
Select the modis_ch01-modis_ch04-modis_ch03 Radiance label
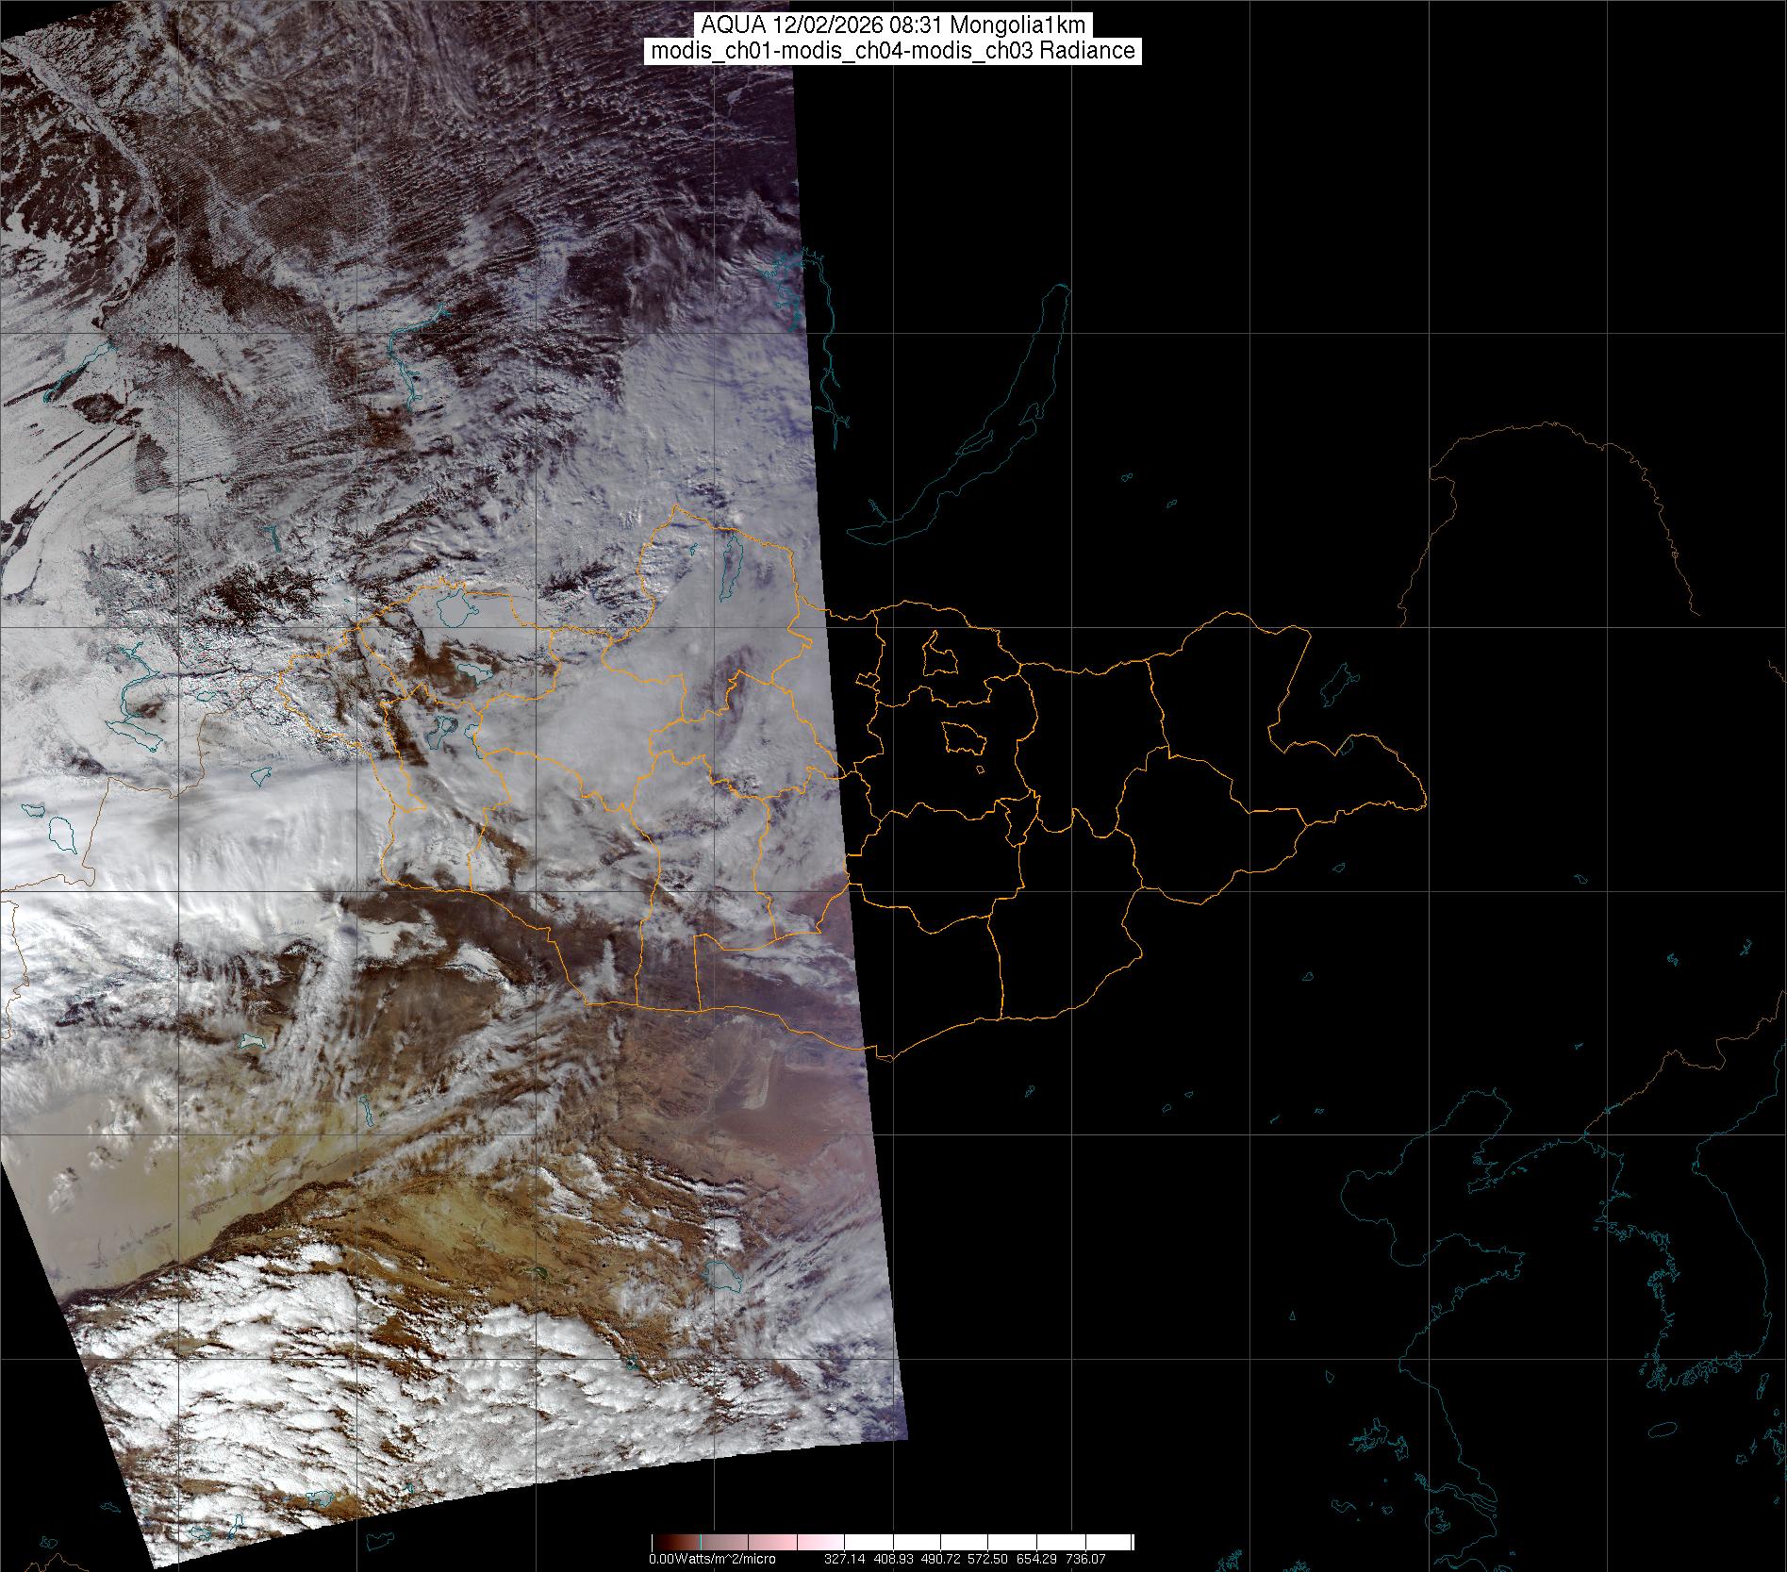click(893, 51)
